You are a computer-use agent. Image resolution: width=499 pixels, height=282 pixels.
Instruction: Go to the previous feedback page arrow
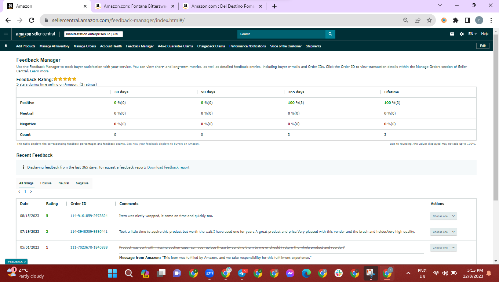tap(19, 192)
